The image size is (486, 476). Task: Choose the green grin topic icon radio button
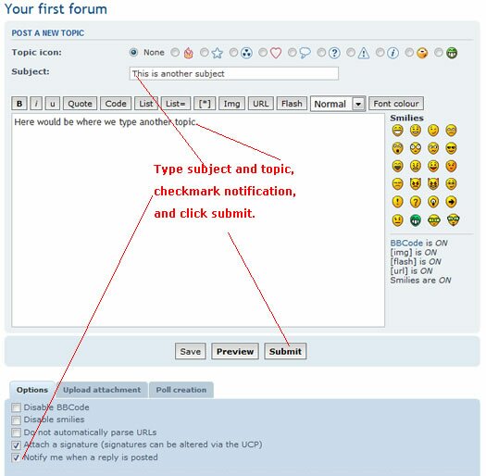pyautogui.click(x=438, y=53)
